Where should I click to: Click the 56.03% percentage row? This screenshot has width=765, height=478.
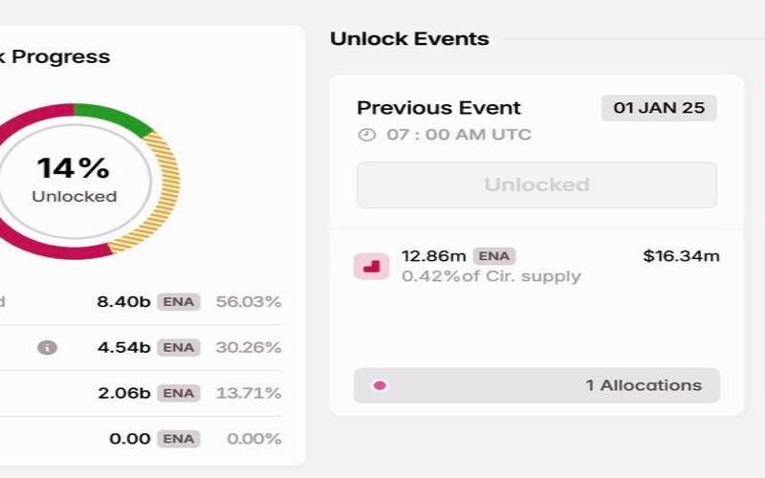point(249,302)
